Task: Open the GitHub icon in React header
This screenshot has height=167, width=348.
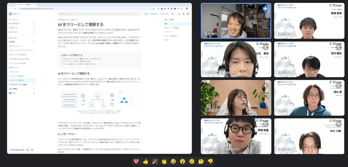Action: tap(188, 14)
